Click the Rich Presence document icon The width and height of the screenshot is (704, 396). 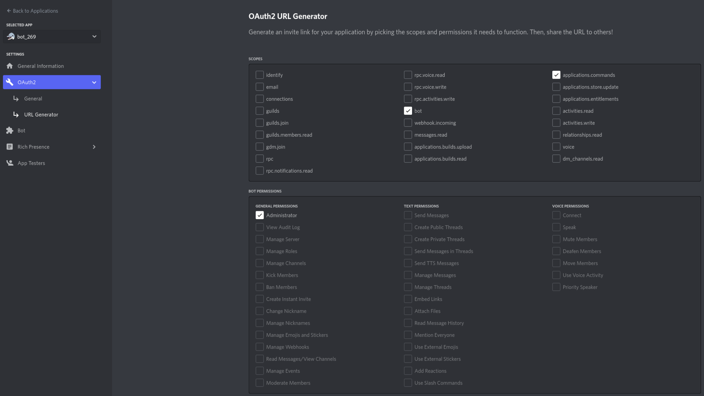tap(10, 147)
